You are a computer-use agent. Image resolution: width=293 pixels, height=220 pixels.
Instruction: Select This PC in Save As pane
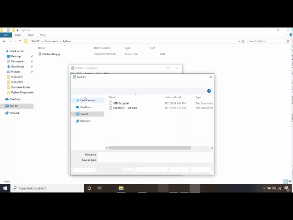(87, 114)
